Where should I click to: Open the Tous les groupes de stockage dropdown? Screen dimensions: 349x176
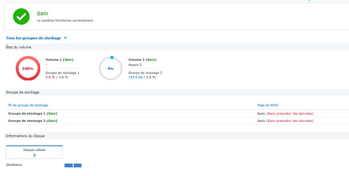[34, 38]
